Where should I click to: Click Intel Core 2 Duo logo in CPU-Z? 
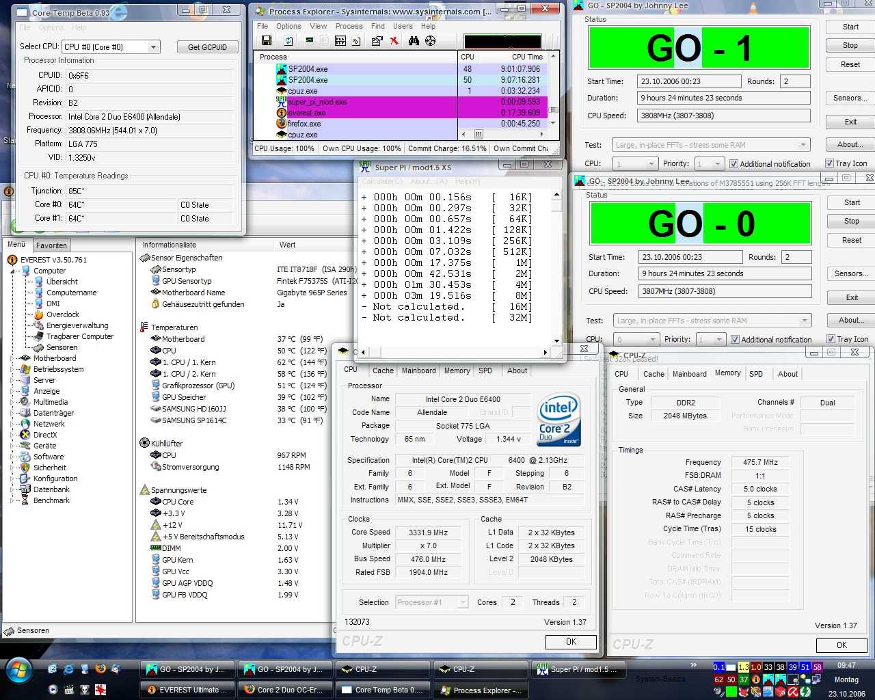(558, 419)
